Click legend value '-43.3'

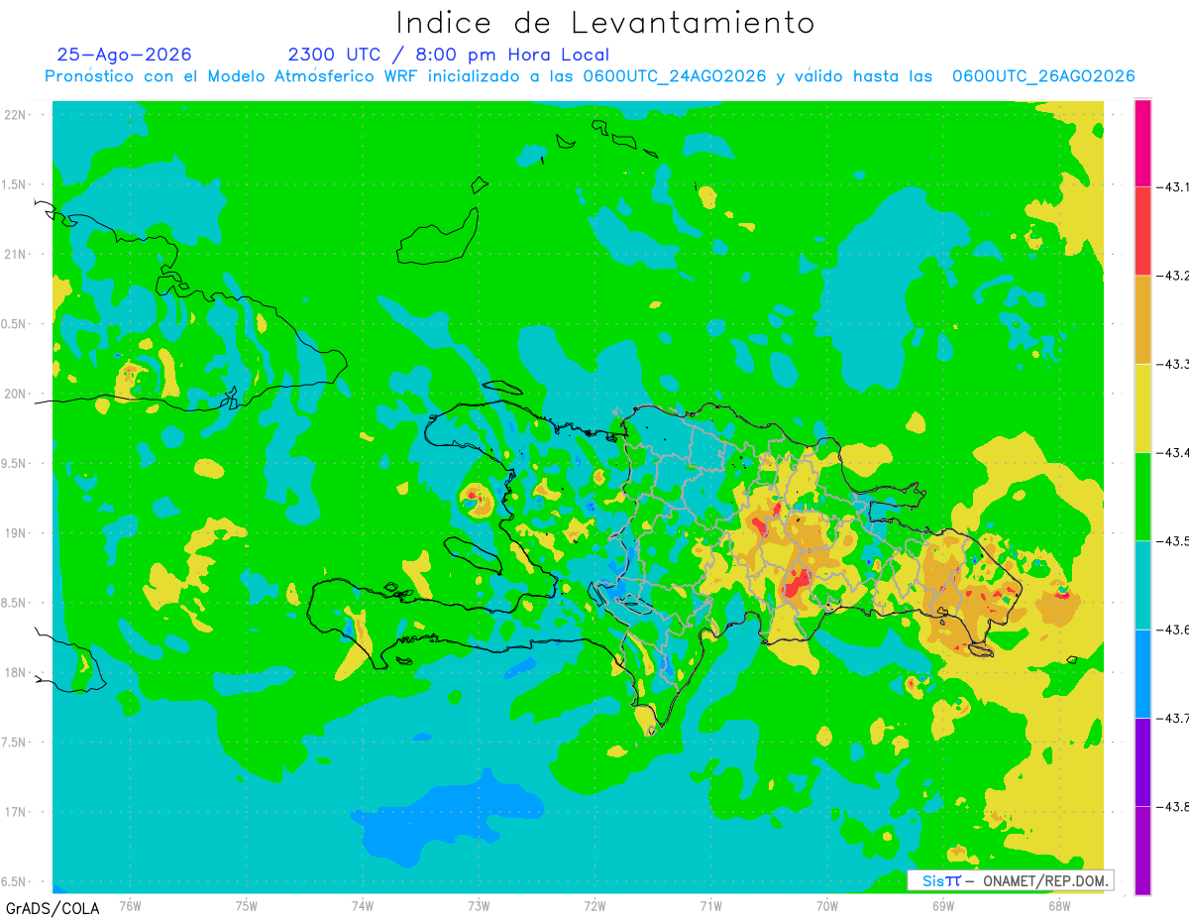tap(1172, 364)
